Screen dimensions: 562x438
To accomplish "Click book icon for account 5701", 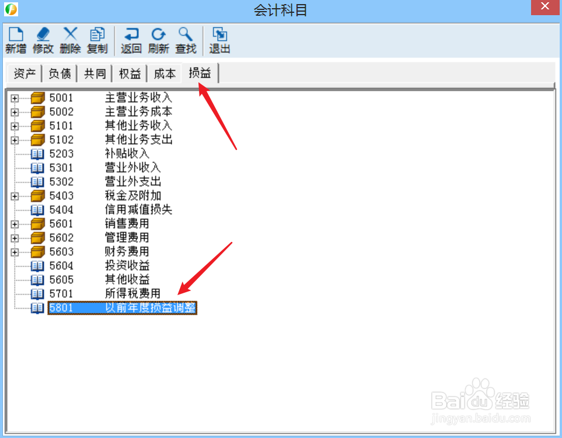I will [x=37, y=294].
